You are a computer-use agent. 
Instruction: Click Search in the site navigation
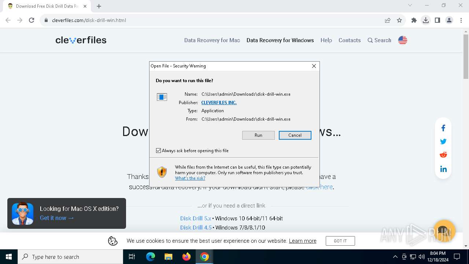380,40
